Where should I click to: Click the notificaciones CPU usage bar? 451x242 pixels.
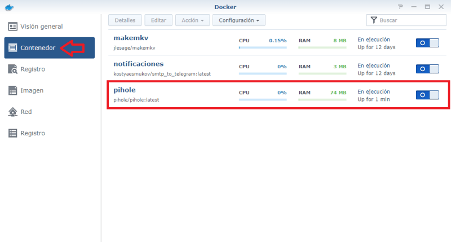point(263,74)
